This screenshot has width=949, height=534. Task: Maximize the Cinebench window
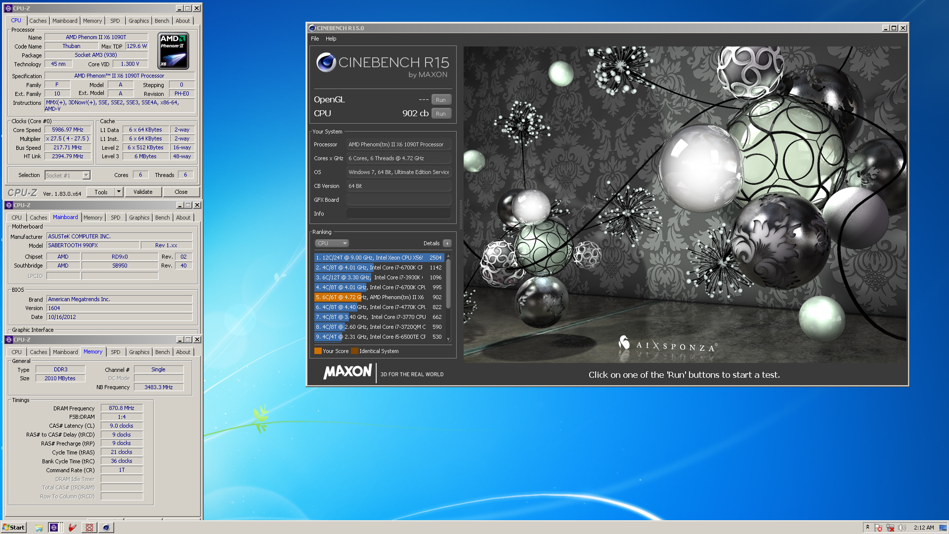[x=894, y=28]
